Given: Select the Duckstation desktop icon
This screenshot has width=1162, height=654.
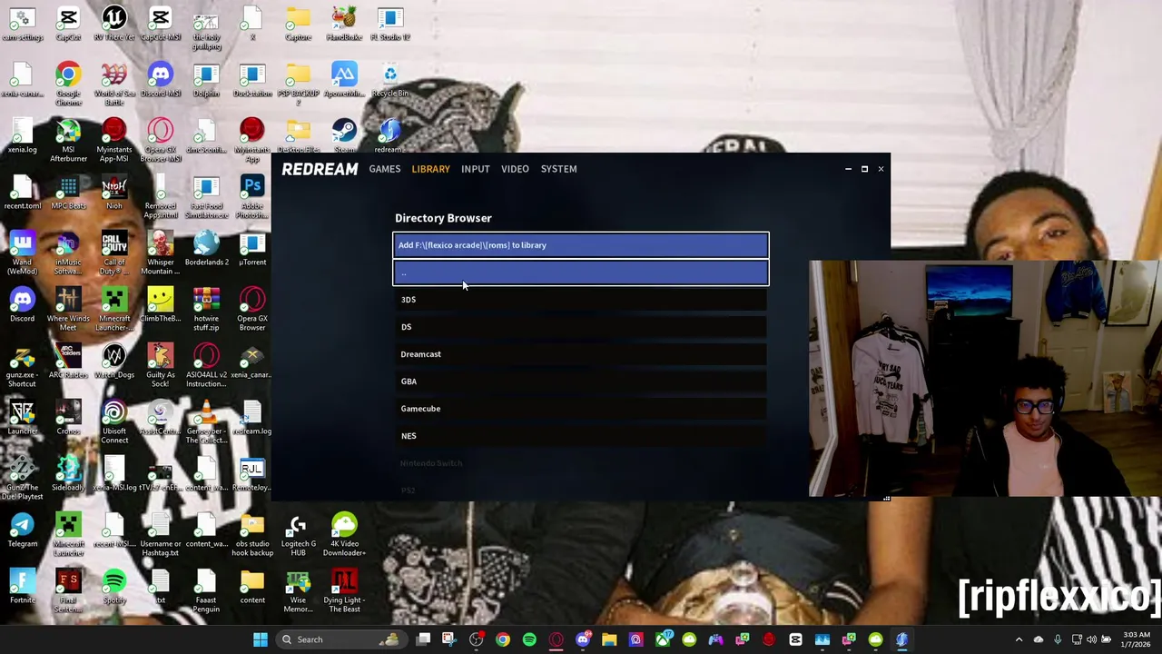Looking at the screenshot, I should (252, 81).
